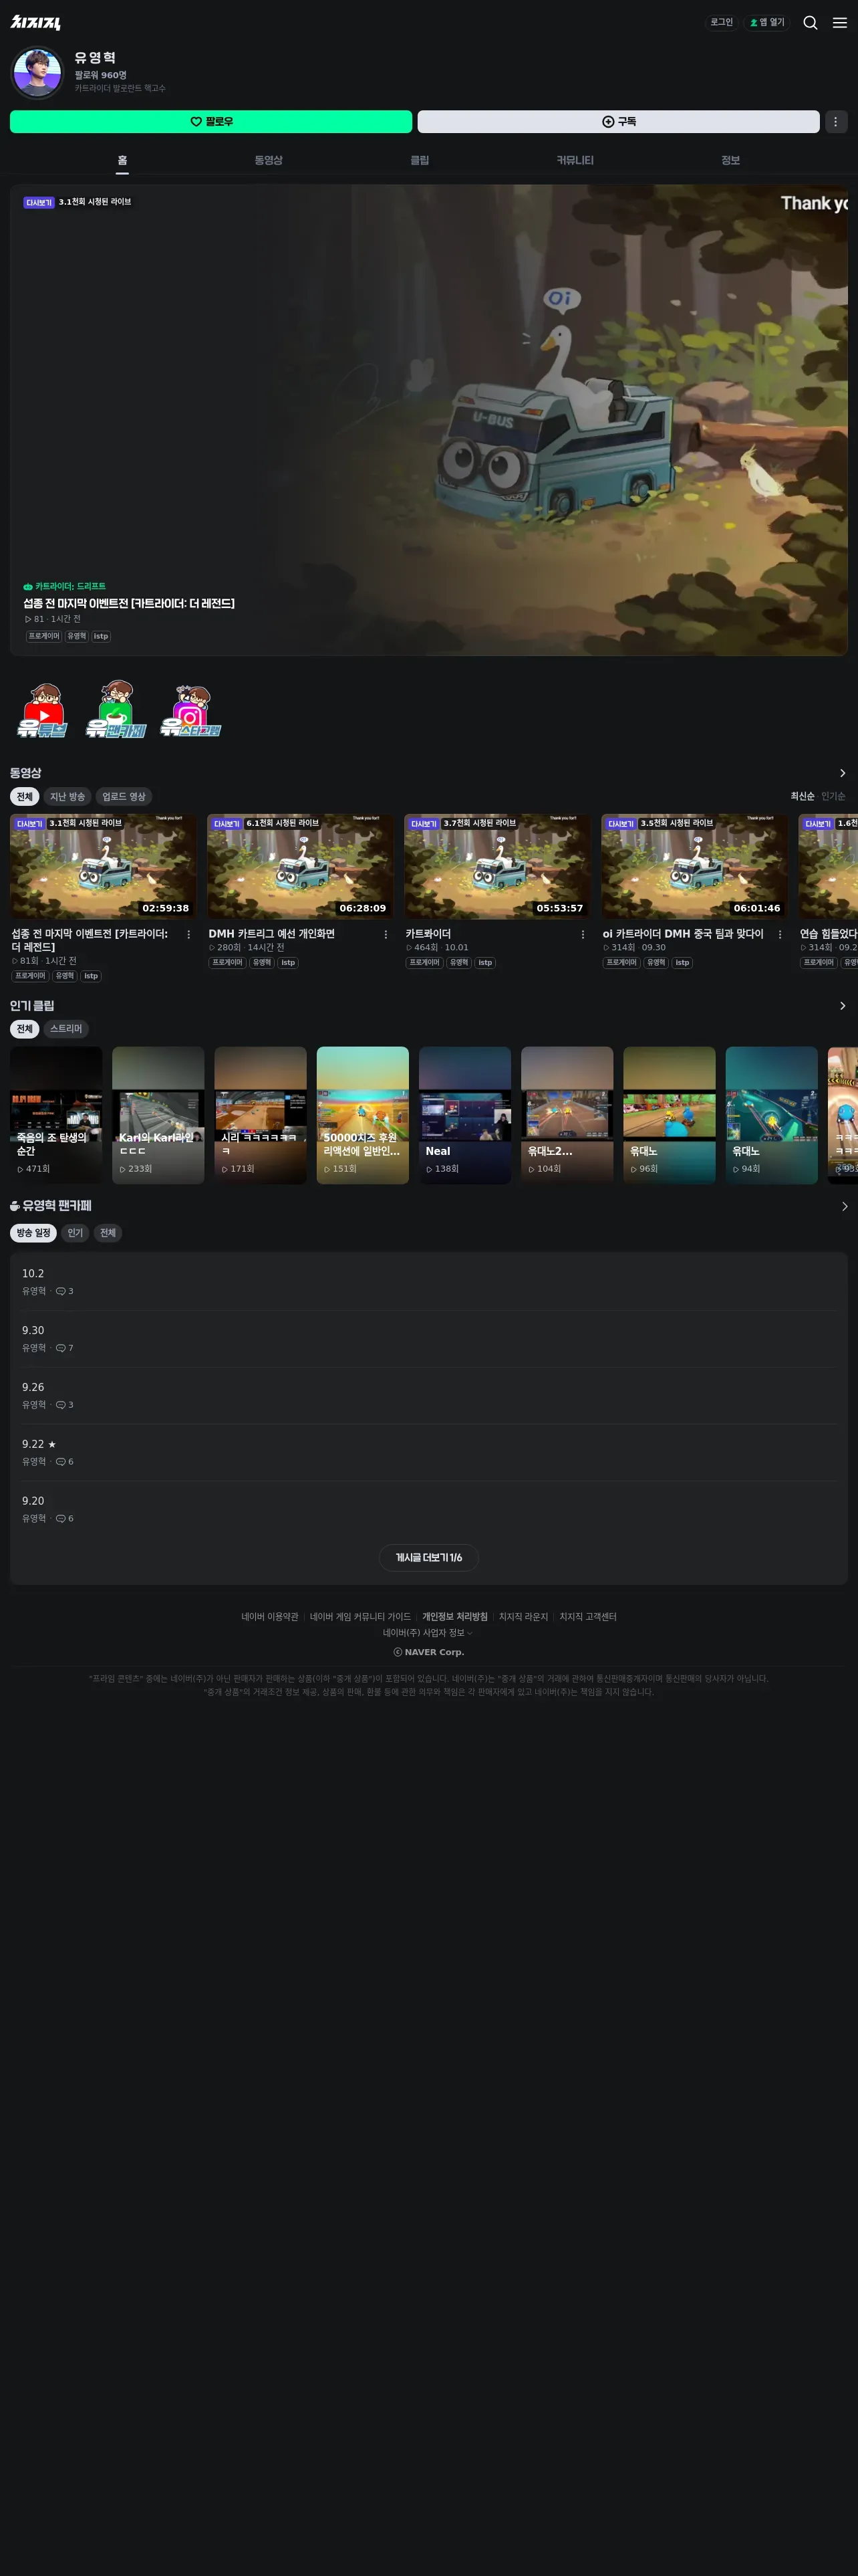The width and height of the screenshot is (858, 2576).
Task: Select the 전체 filter under 동영상
Action: point(25,797)
